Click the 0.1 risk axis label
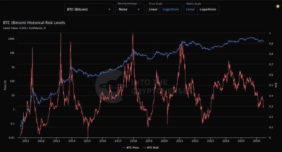Screen dimensions: 282x152 [x=271, y=127]
